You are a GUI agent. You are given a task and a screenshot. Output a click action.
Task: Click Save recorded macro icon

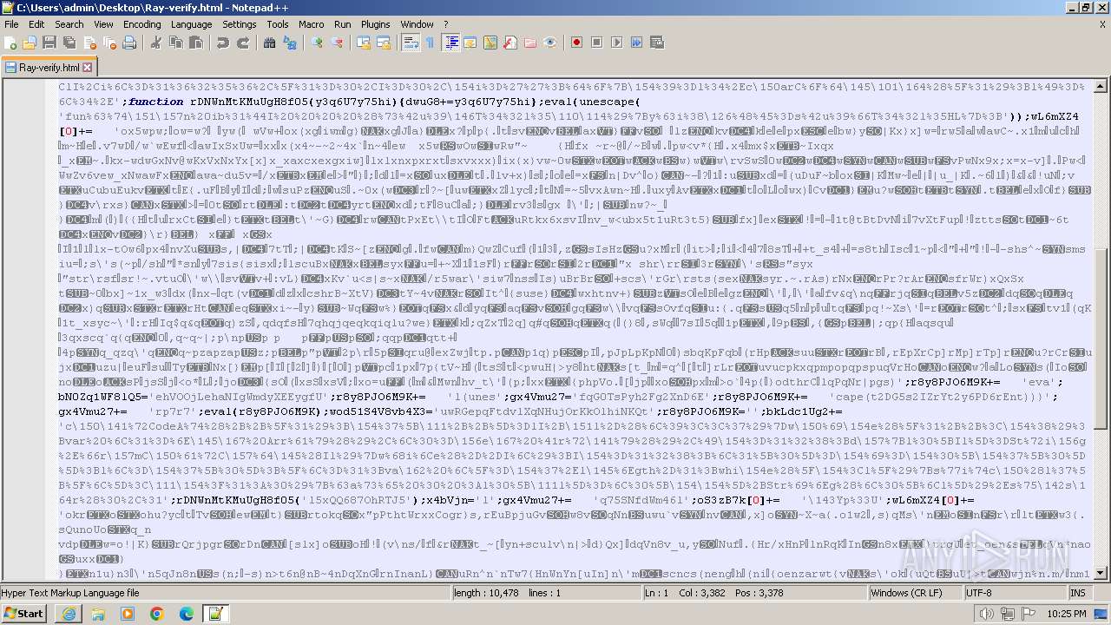tap(656, 43)
